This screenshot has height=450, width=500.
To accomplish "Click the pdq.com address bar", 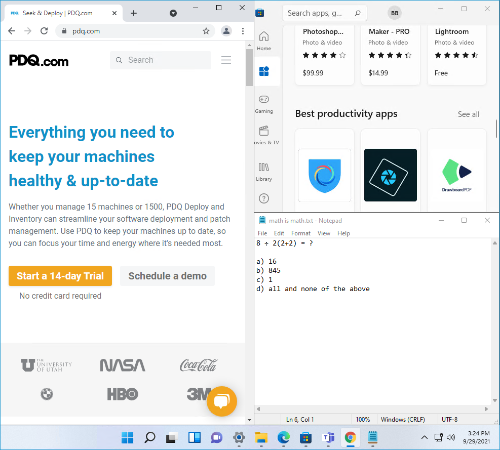I will [136, 31].
